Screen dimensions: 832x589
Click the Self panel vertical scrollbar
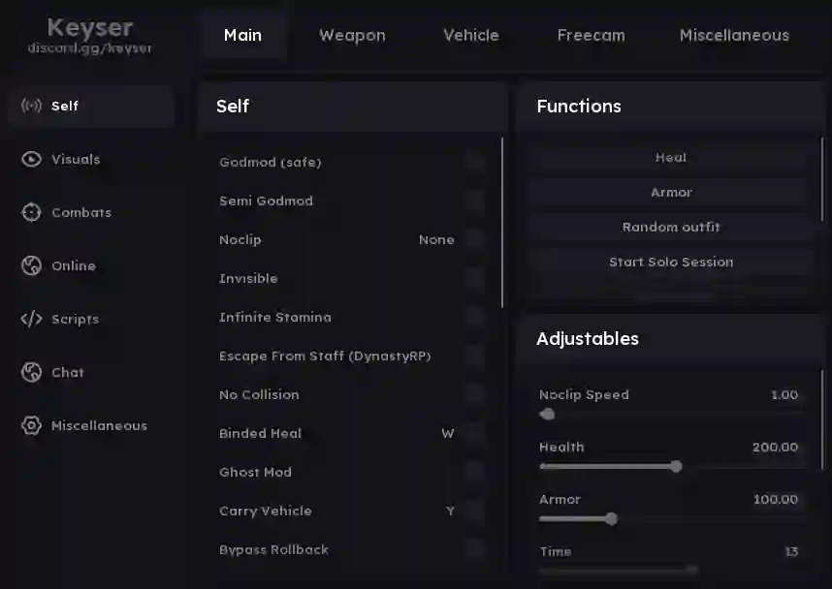(502, 223)
